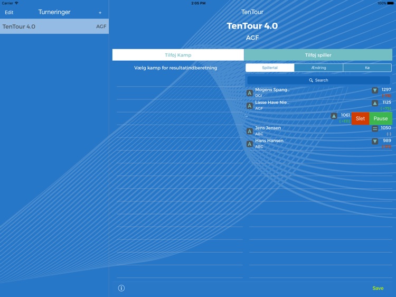This screenshot has height=297, width=396.
Task: Tap Edit in the Turneringer header
Action: [9, 12]
